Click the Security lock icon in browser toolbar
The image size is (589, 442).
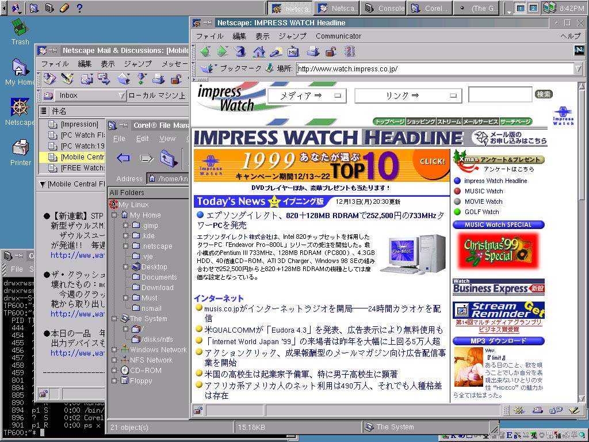point(330,52)
